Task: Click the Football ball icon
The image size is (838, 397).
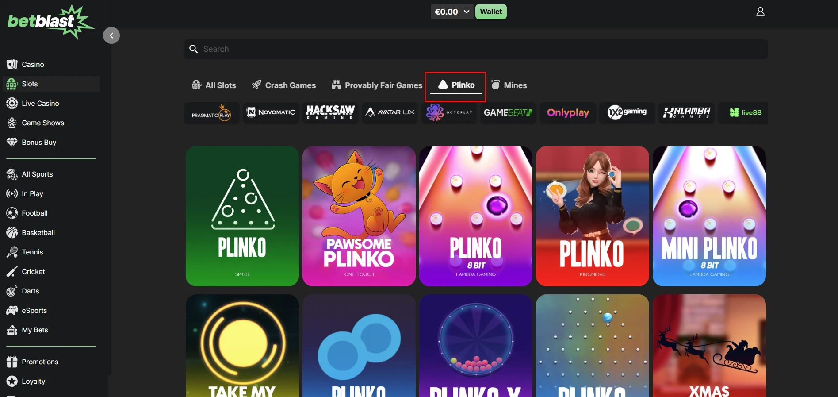Action: coord(12,213)
